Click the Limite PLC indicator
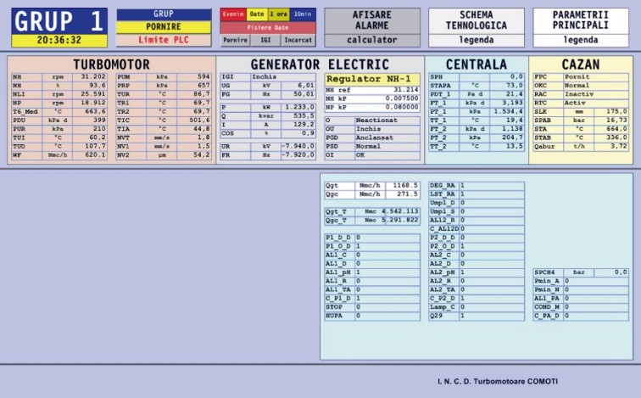 click(x=164, y=40)
